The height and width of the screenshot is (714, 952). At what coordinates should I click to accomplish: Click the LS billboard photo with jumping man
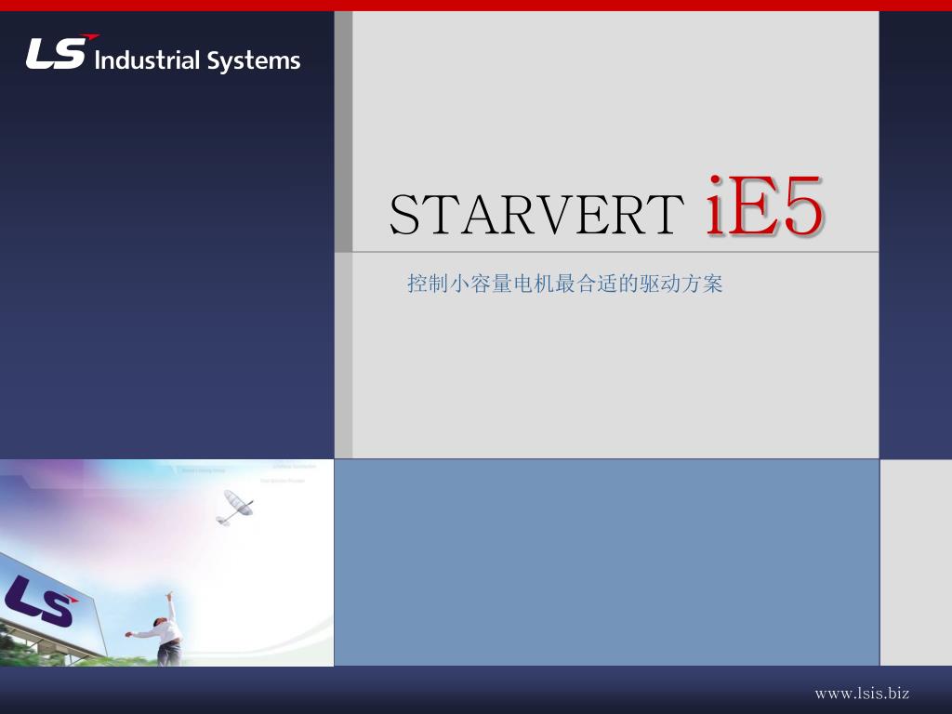tap(166, 562)
